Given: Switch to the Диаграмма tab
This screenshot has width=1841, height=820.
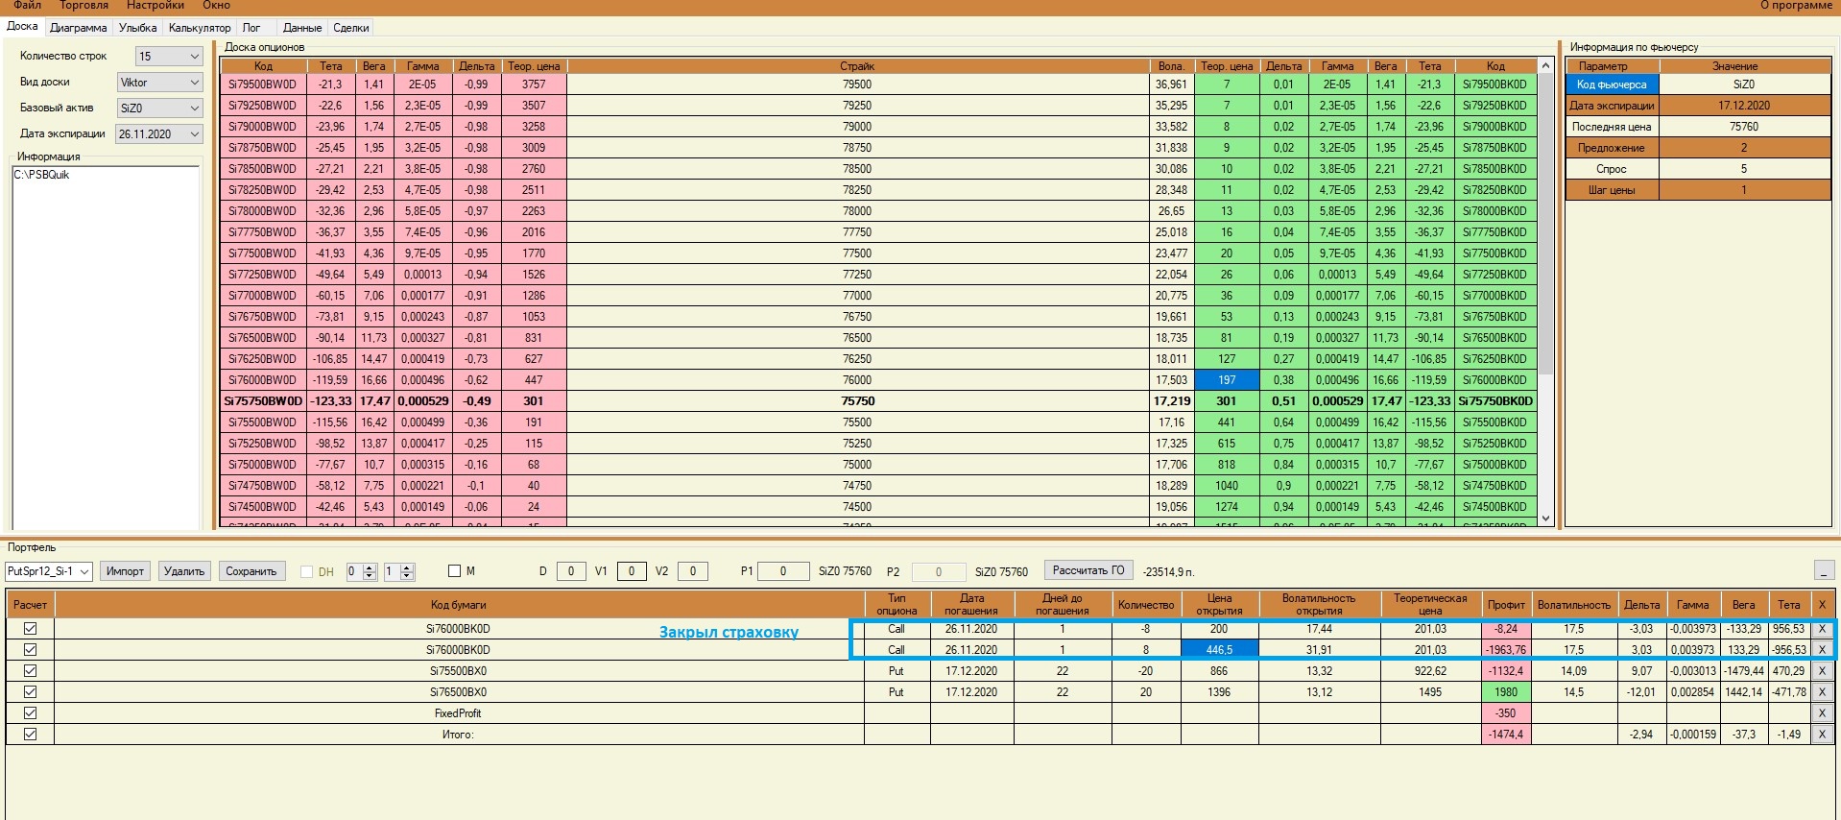Looking at the screenshot, I should [79, 28].
